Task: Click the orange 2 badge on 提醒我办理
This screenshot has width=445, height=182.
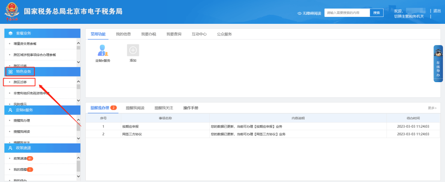Action: coord(114,108)
